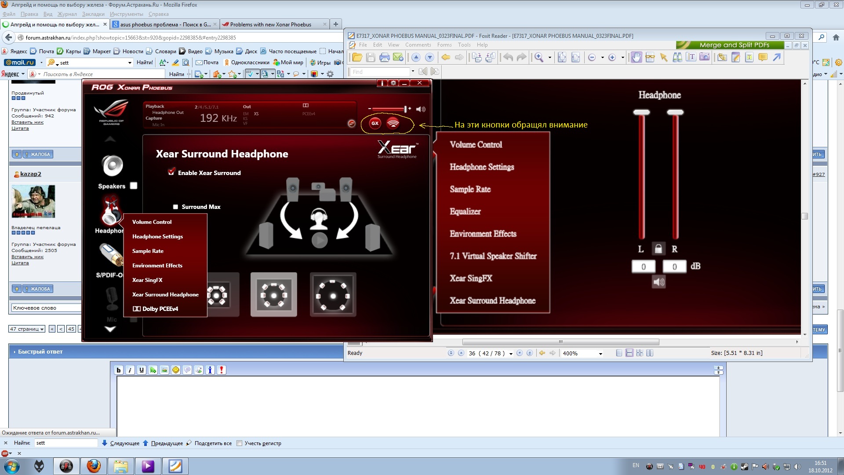This screenshot has width=844, height=475.
Task: Enable the Surround Max checkbox
Action: (175, 207)
